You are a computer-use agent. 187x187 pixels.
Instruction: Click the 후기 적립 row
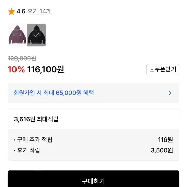point(94,150)
